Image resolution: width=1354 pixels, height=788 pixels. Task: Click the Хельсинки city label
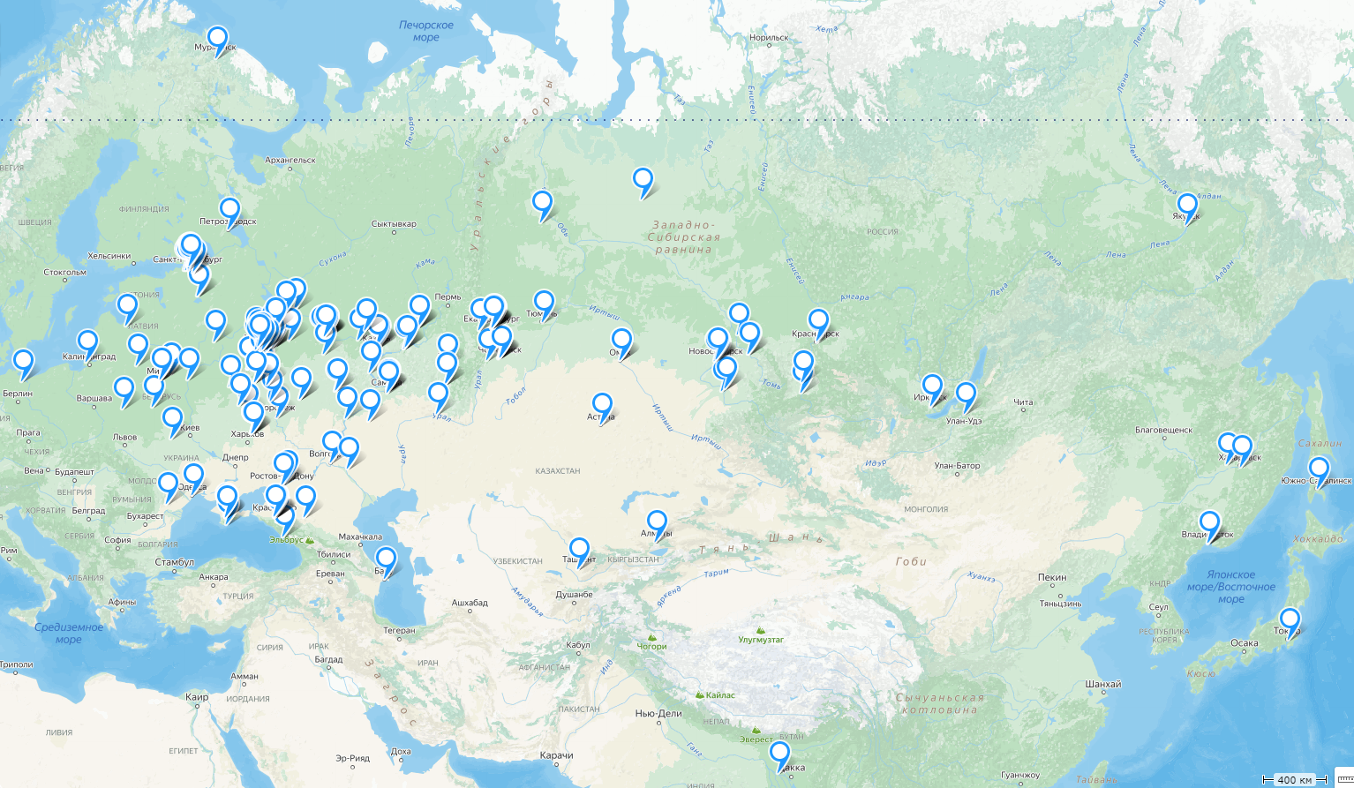coord(109,257)
